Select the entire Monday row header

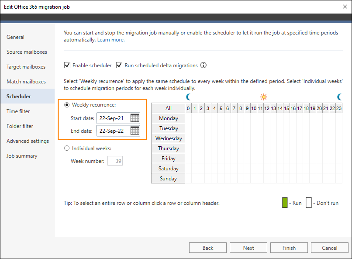(x=168, y=118)
